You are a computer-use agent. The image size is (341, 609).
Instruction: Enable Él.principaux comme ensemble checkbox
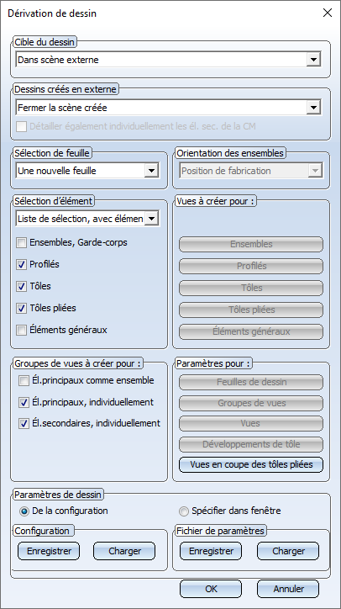[x=24, y=381]
